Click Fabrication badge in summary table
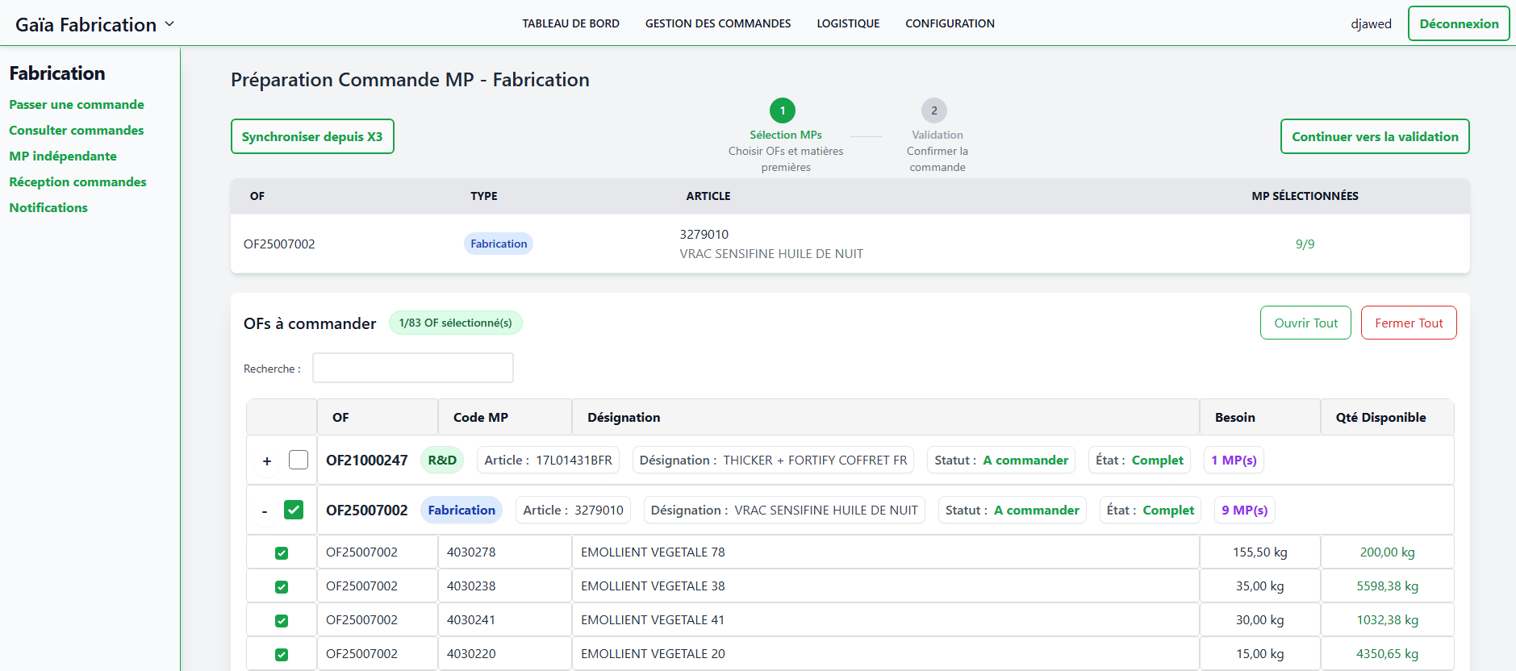Image resolution: width=1516 pixels, height=671 pixels. coord(499,244)
